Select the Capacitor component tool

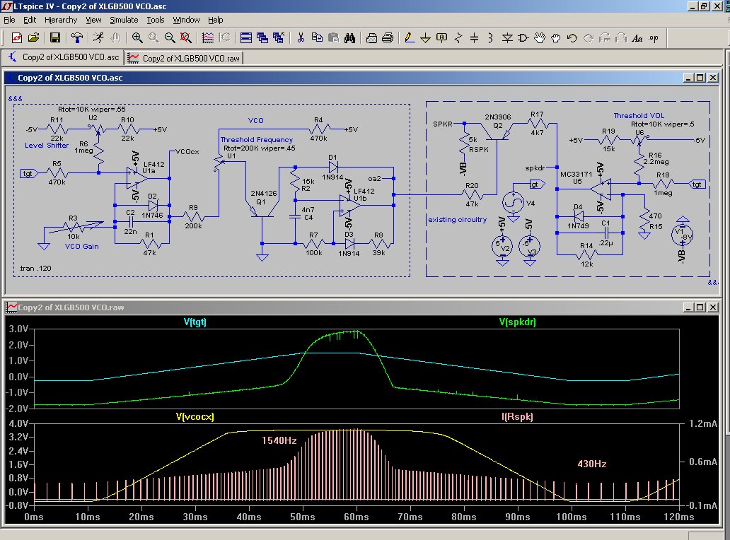coord(474,37)
